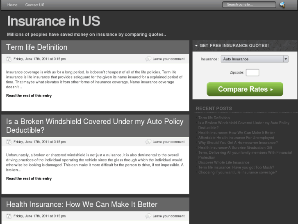Screen dimensions: 298x224
Task: Read the rest of the Term life entry
Action: click(29, 96)
